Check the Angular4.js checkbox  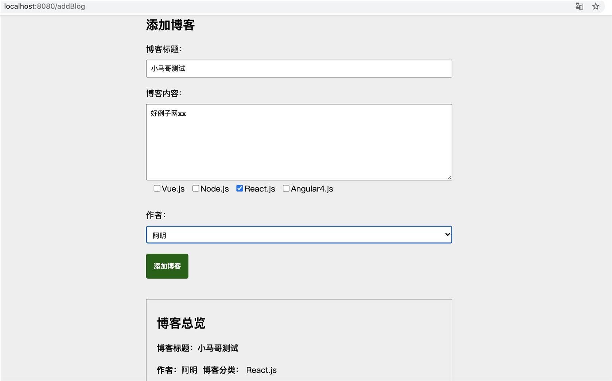click(x=286, y=188)
